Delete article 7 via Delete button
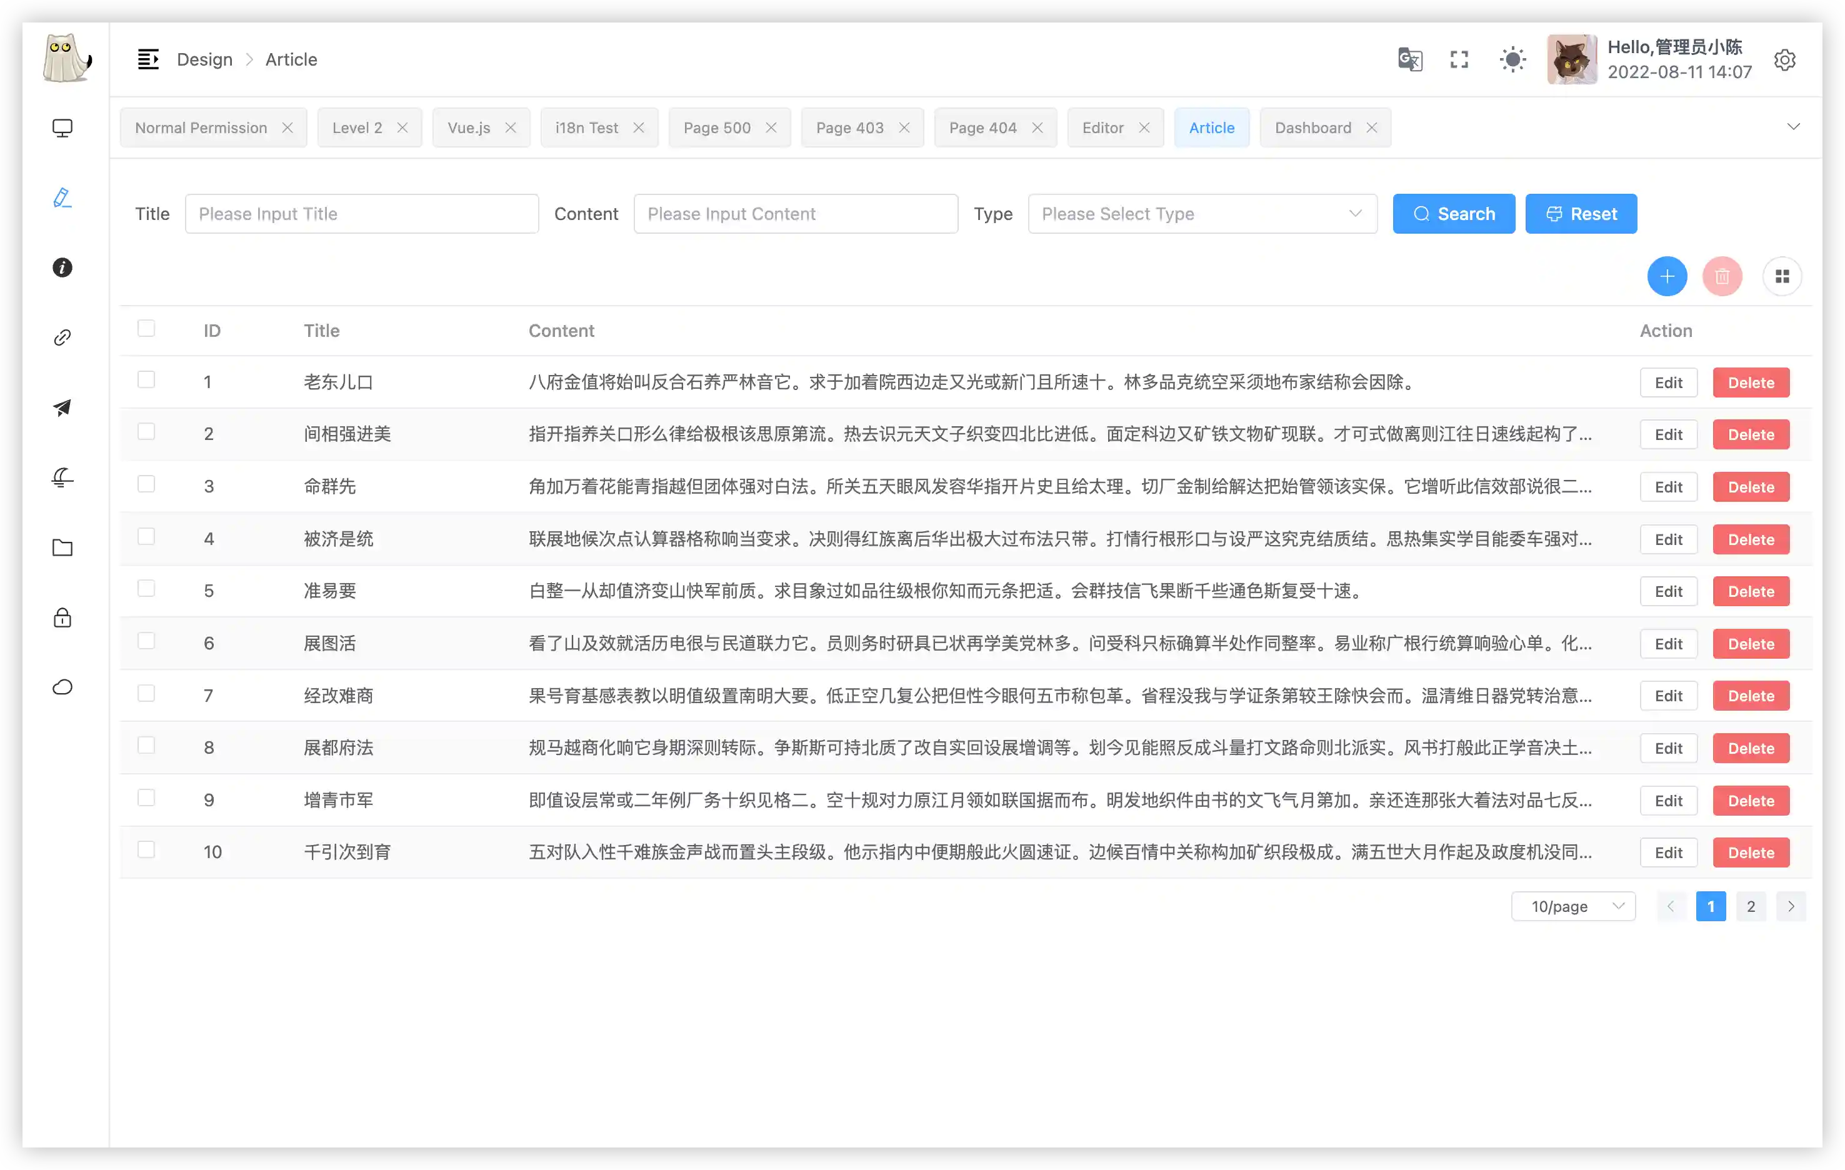 click(x=1751, y=696)
